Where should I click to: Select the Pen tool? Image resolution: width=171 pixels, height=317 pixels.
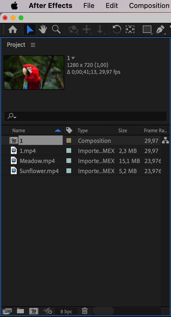160,29
